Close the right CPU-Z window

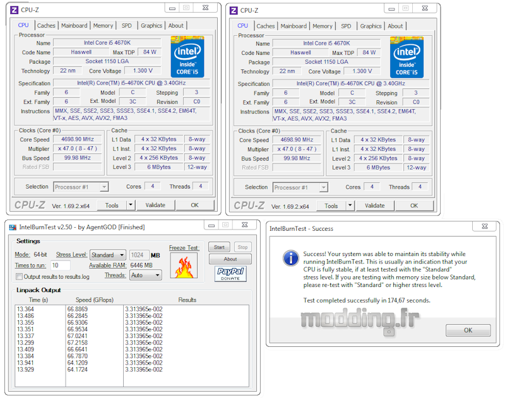point(425,9)
